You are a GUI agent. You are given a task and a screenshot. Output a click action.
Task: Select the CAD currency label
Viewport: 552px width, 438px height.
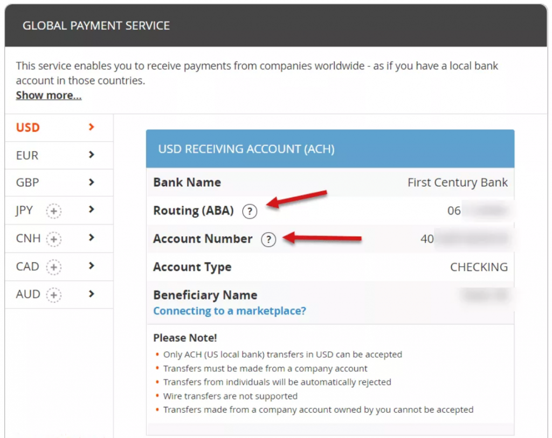point(27,267)
